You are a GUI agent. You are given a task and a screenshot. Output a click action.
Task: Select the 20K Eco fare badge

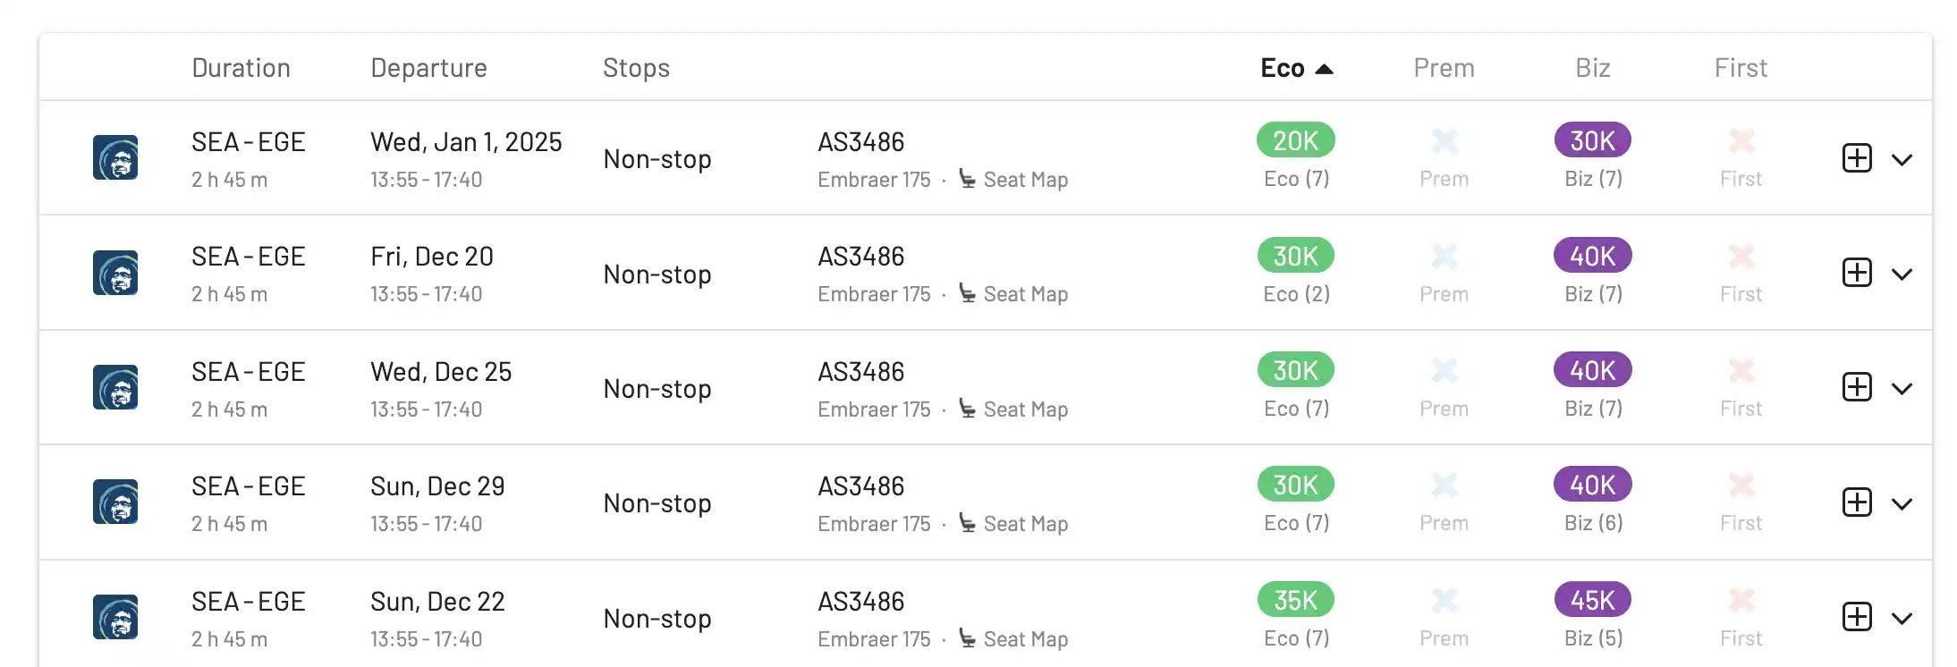[1295, 140]
